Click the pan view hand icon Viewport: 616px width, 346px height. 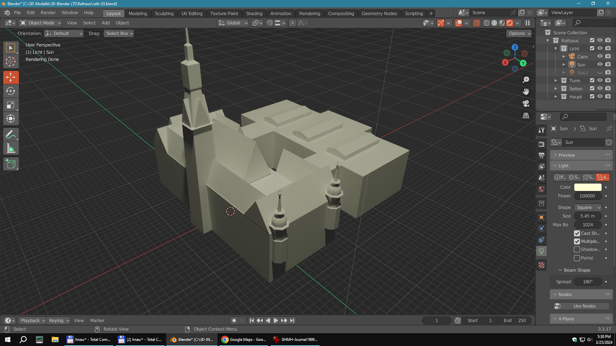click(526, 91)
